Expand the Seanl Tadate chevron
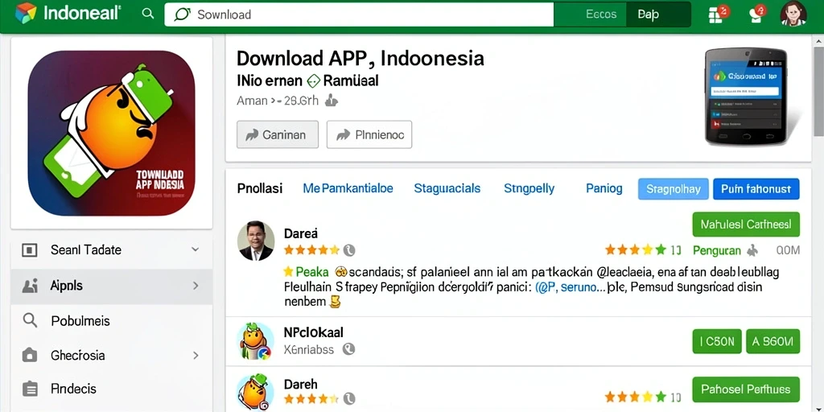The width and height of the screenshot is (824, 412). [x=195, y=250]
